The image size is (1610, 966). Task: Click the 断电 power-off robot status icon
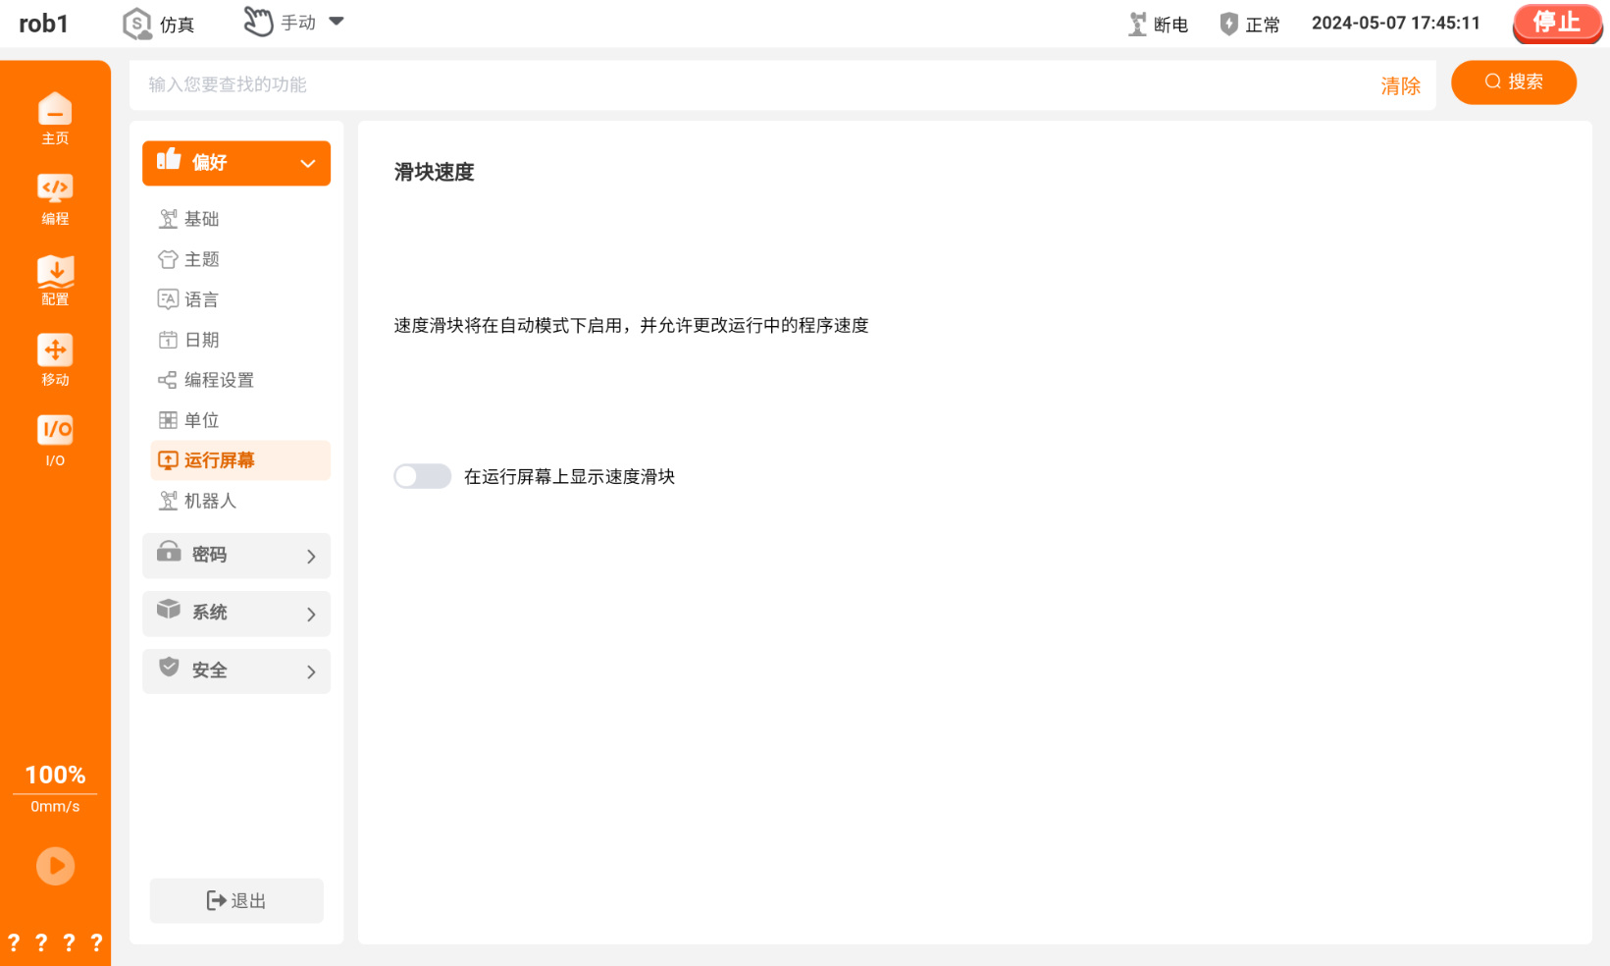[x=1137, y=24]
